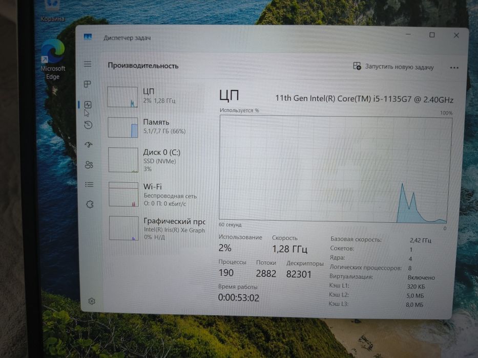Open the three-dots more options menu
The image size is (478, 358).
click(x=454, y=68)
